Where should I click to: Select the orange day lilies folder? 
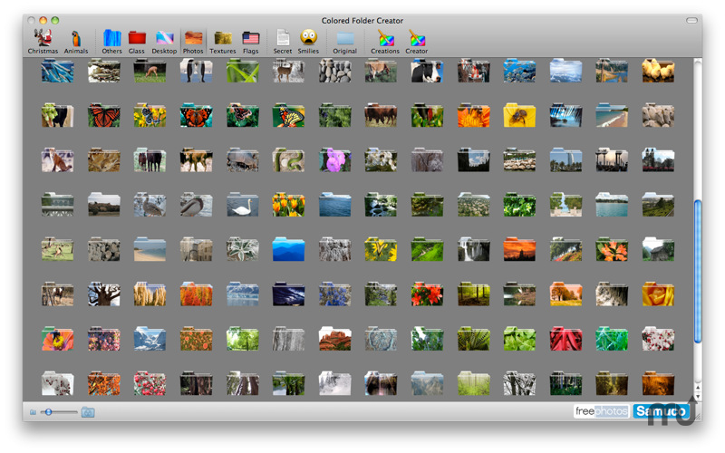click(612, 249)
